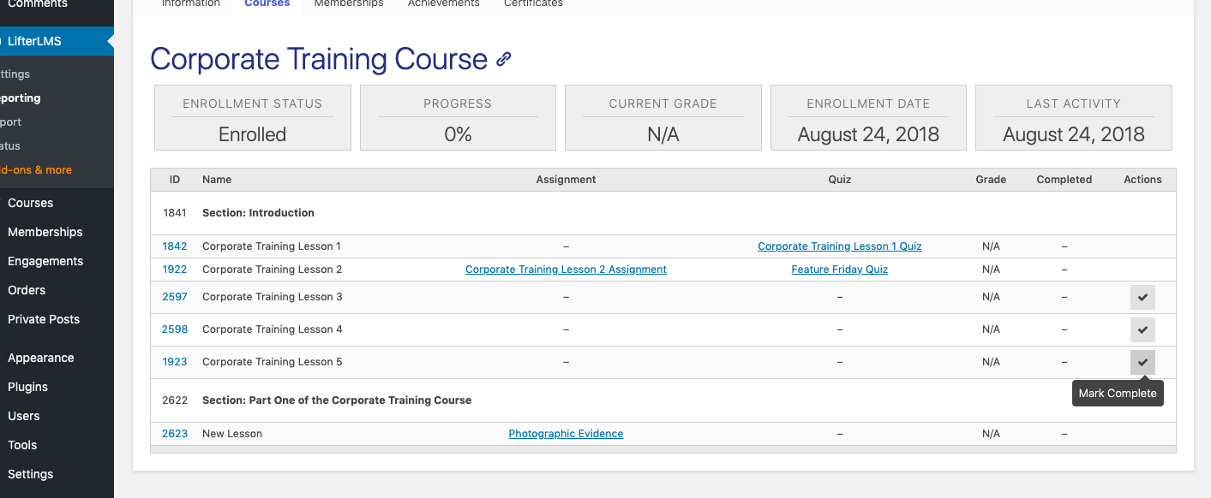View the Certificates tab
Viewport: 1211px width, 498px height.
pos(533,4)
